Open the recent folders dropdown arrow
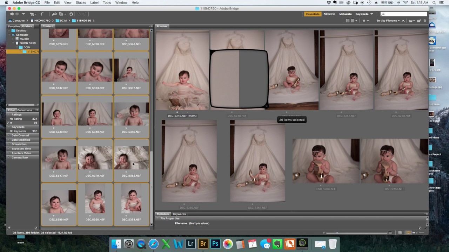 click(24, 14)
